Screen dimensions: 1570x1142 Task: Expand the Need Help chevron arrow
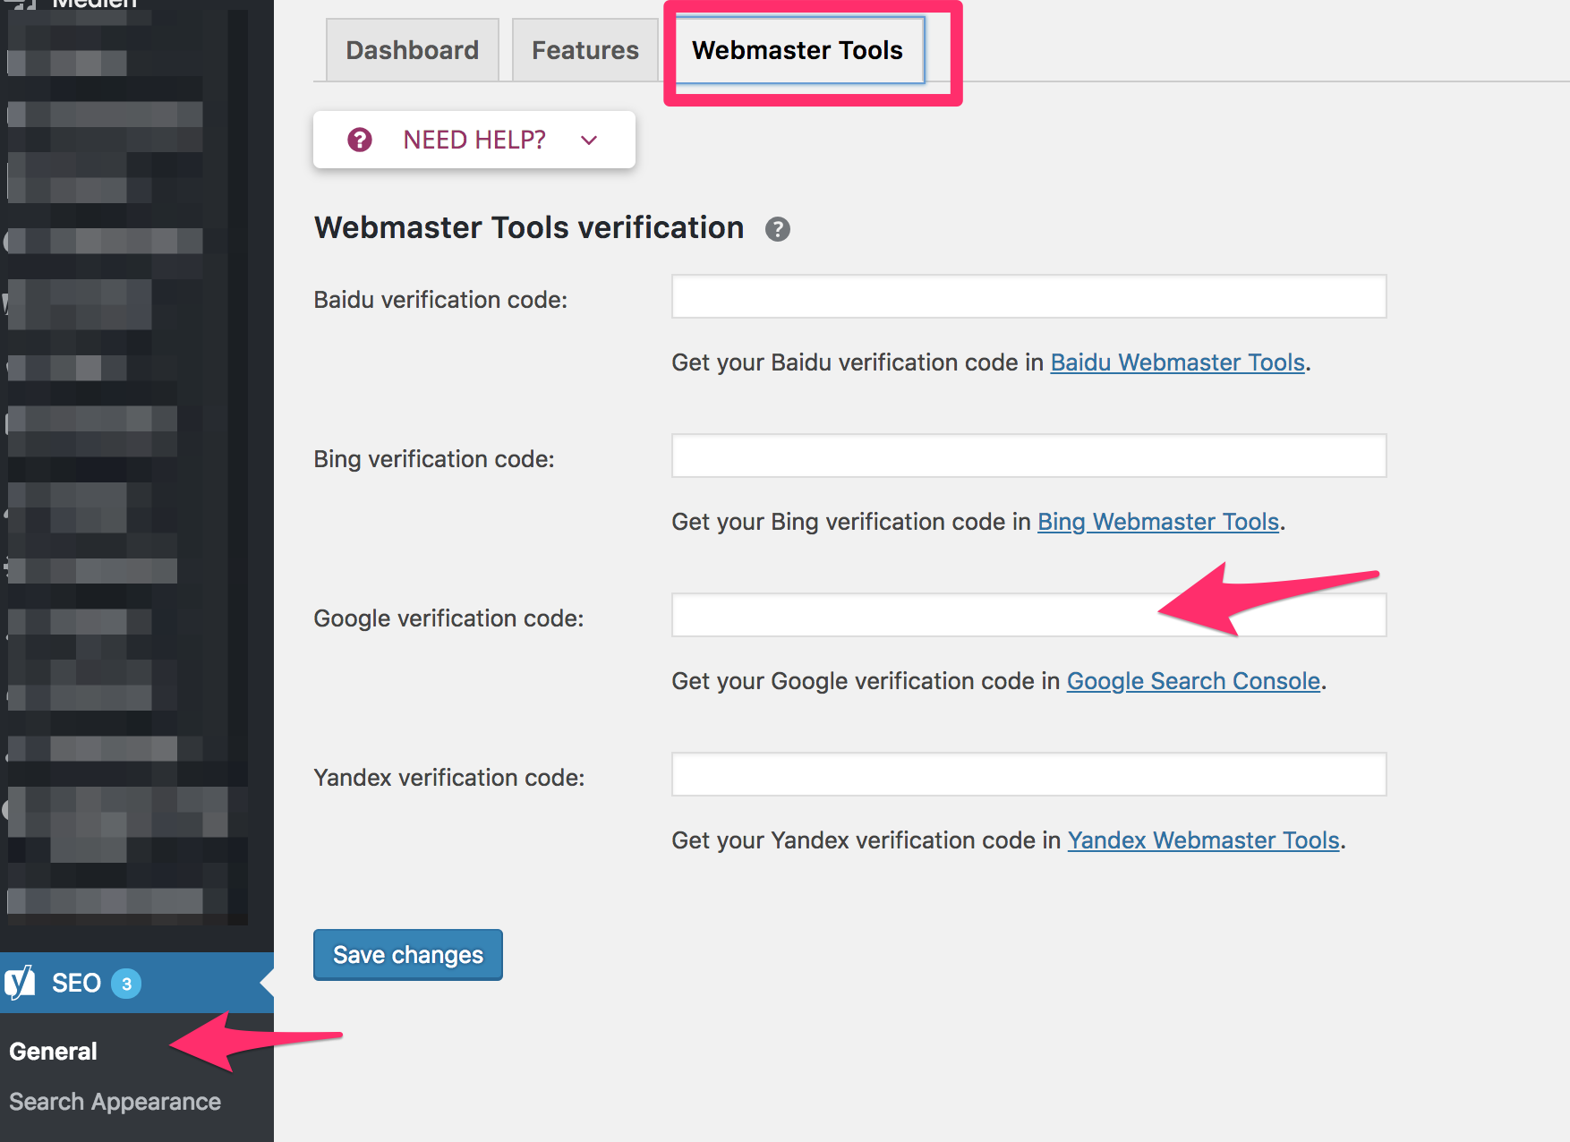589,140
